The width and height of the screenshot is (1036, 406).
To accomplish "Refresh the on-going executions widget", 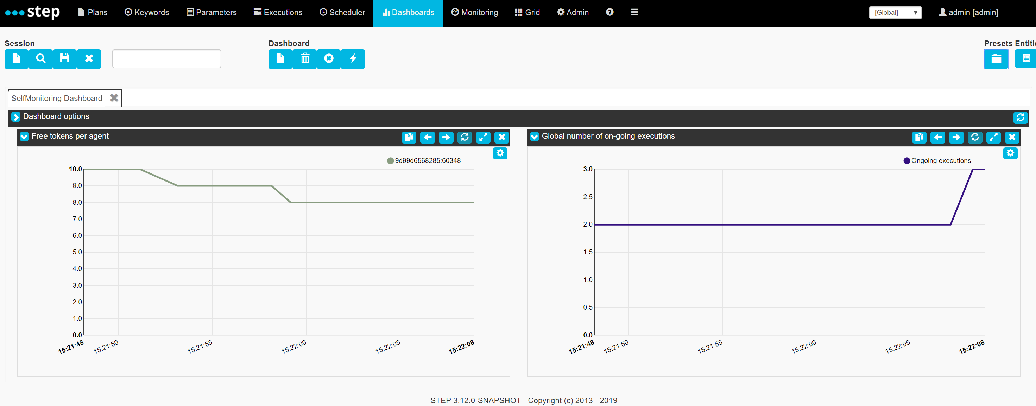I will [x=974, y=137].
